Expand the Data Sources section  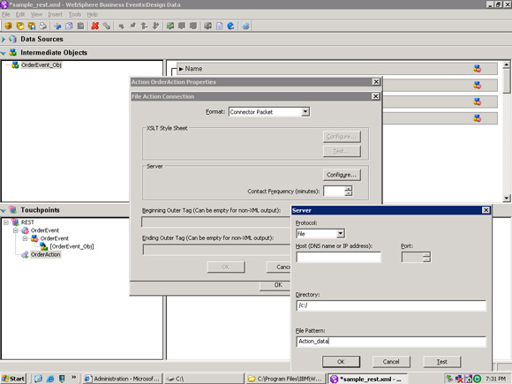pos(4,39)
